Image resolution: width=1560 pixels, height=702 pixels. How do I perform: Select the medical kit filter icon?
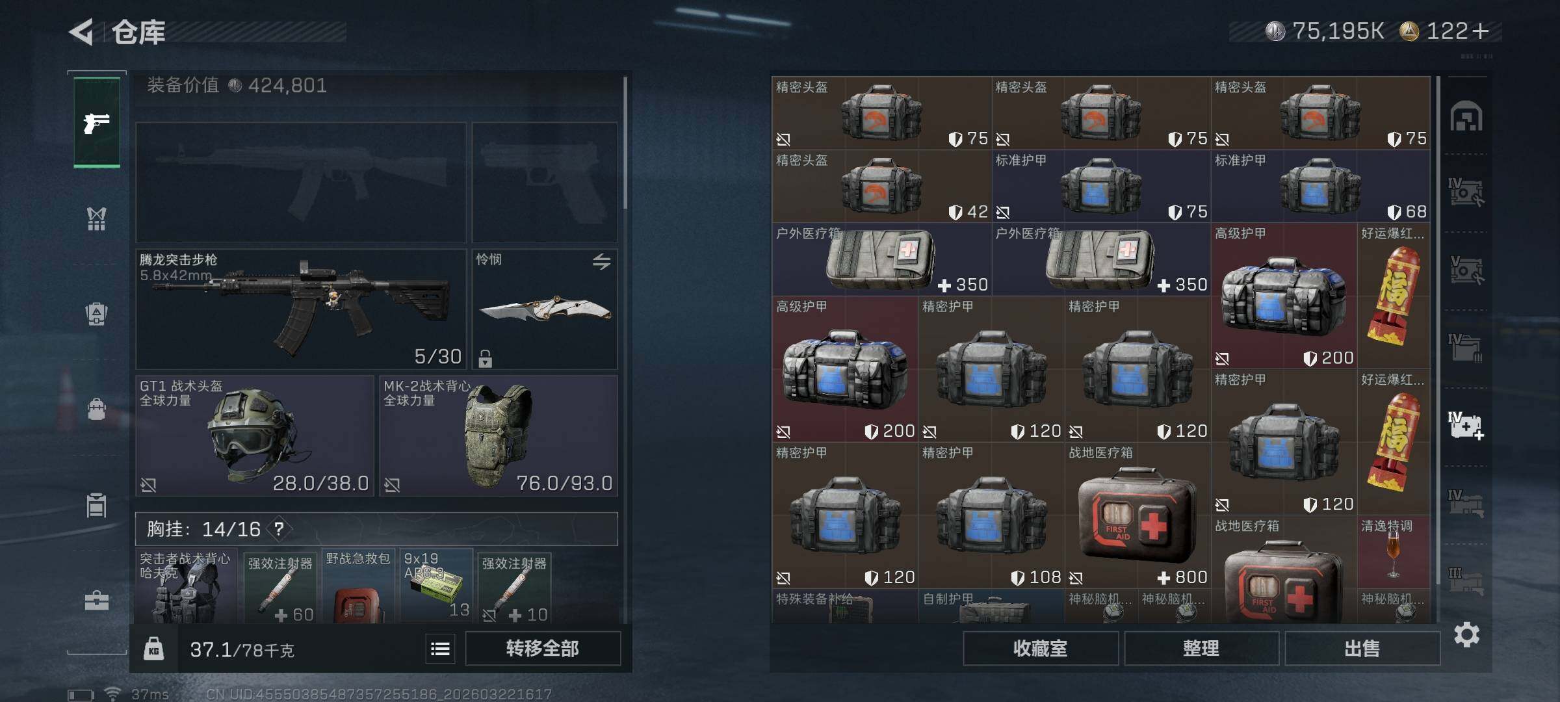point(1465,426)
